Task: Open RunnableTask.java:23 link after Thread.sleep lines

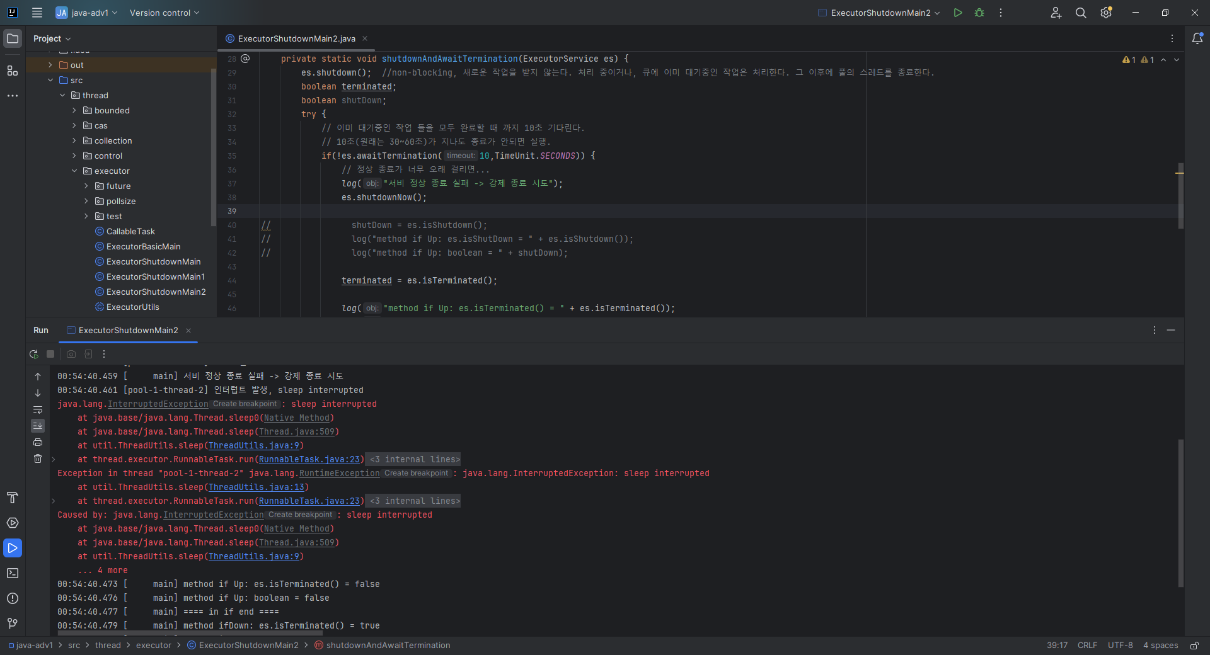Action: point(309,459)
